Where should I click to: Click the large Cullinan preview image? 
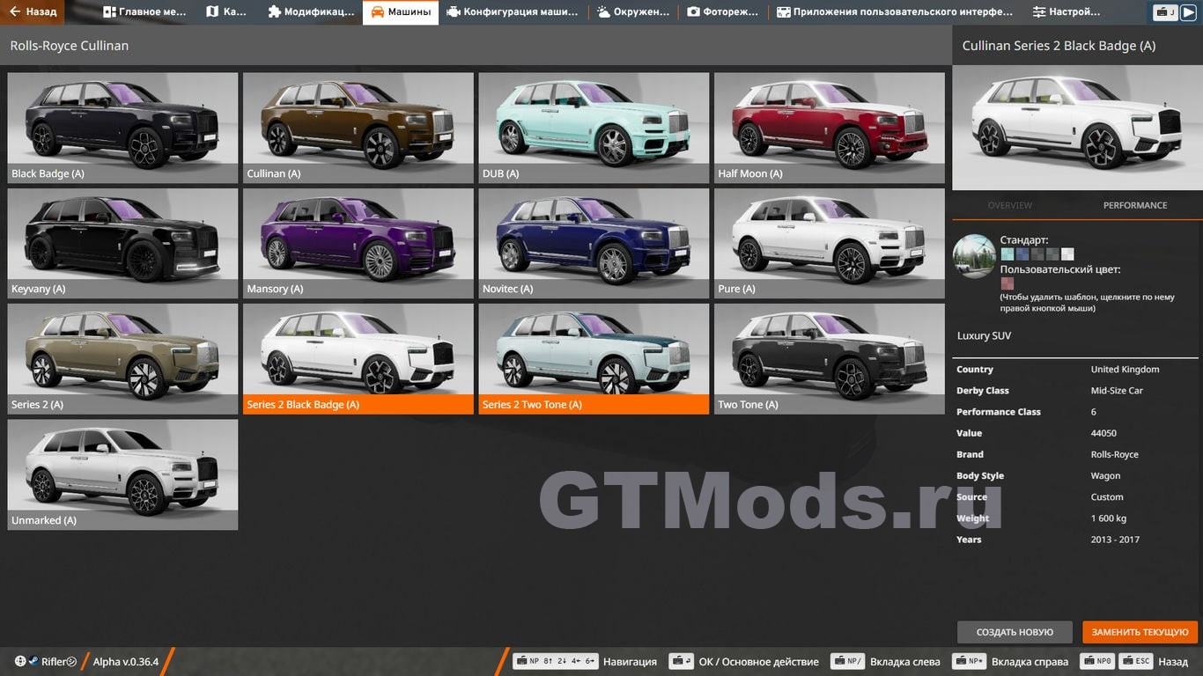point(1077,128)
